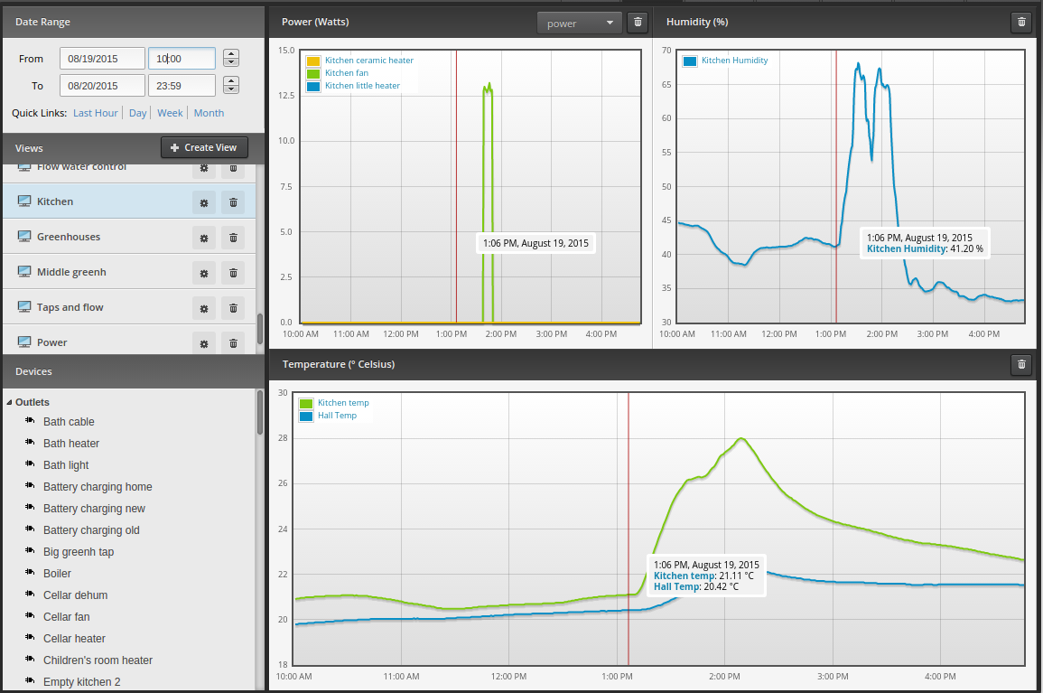Focus the To date field
The image size is (1043, 693).
pyautogui.click(x=102, y=86)
